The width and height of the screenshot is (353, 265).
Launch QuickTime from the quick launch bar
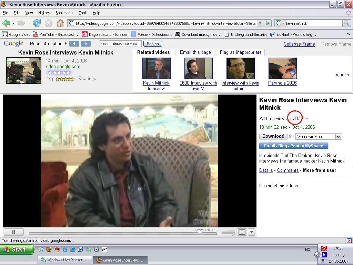65,249
